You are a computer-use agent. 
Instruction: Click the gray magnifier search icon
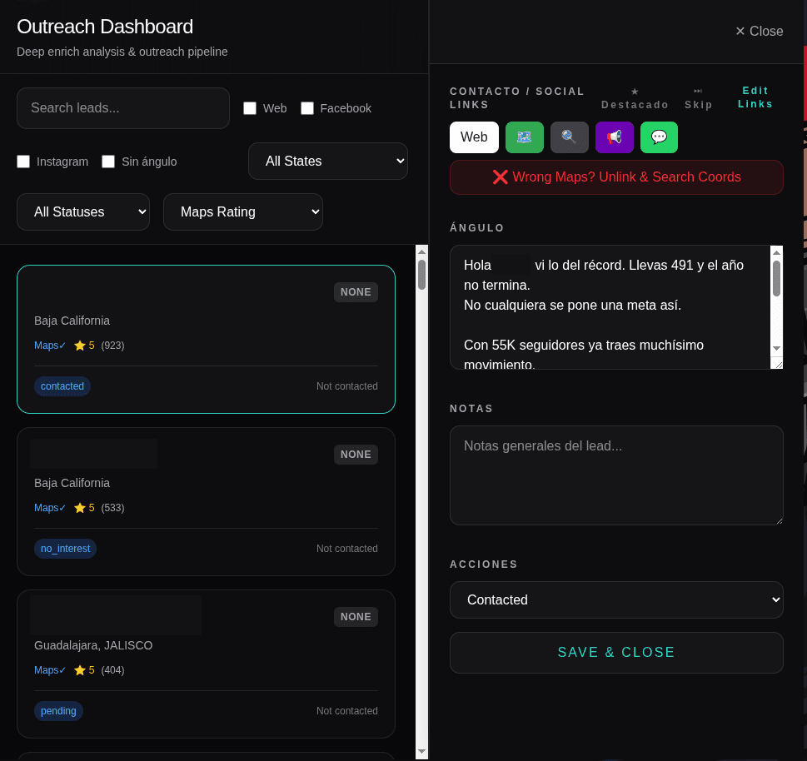569,137
